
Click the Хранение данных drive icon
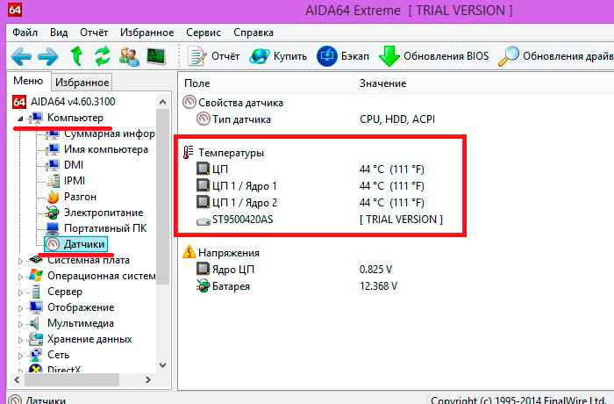(36, 339)
